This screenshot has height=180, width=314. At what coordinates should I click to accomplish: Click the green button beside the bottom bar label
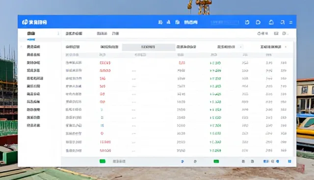click(103, 161)
